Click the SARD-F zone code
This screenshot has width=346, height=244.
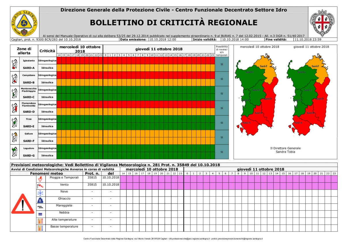click(29, 141)
